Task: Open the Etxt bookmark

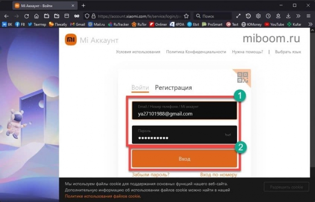Action: (x=193, y=24)
